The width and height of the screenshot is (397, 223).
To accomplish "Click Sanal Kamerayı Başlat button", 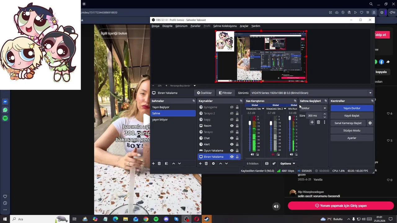I will point(348,123).
